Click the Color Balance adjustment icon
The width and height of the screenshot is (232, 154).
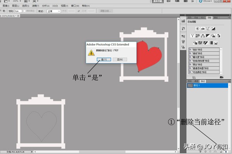pyautogui.click(x=203, y=36)
